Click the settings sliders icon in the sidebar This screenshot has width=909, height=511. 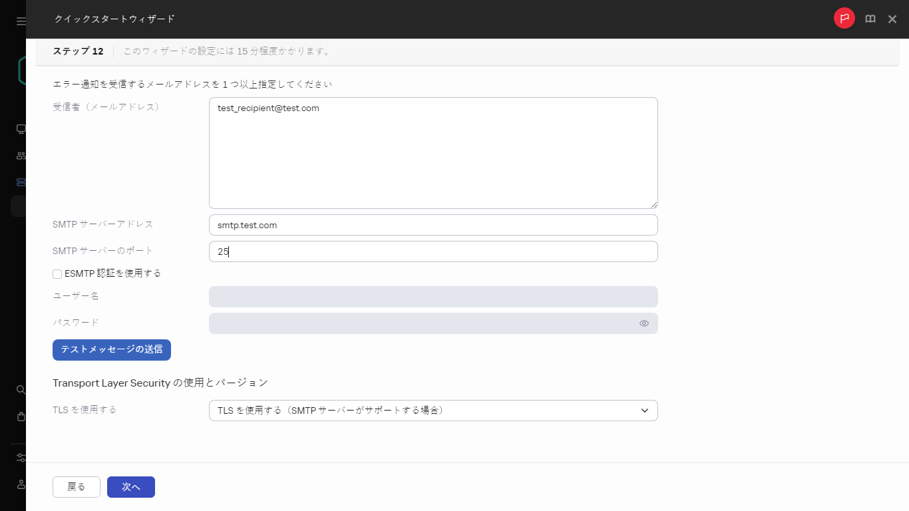pyautogui.click(x=20, y=457)
